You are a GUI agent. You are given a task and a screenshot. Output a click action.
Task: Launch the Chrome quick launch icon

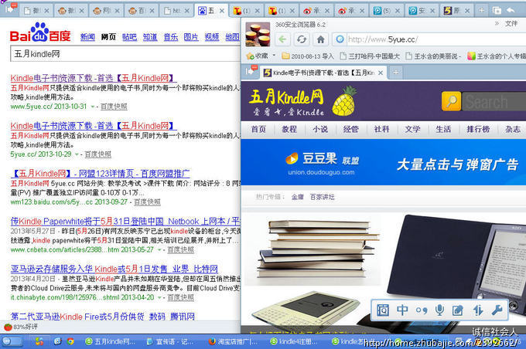tap(70, 341)
